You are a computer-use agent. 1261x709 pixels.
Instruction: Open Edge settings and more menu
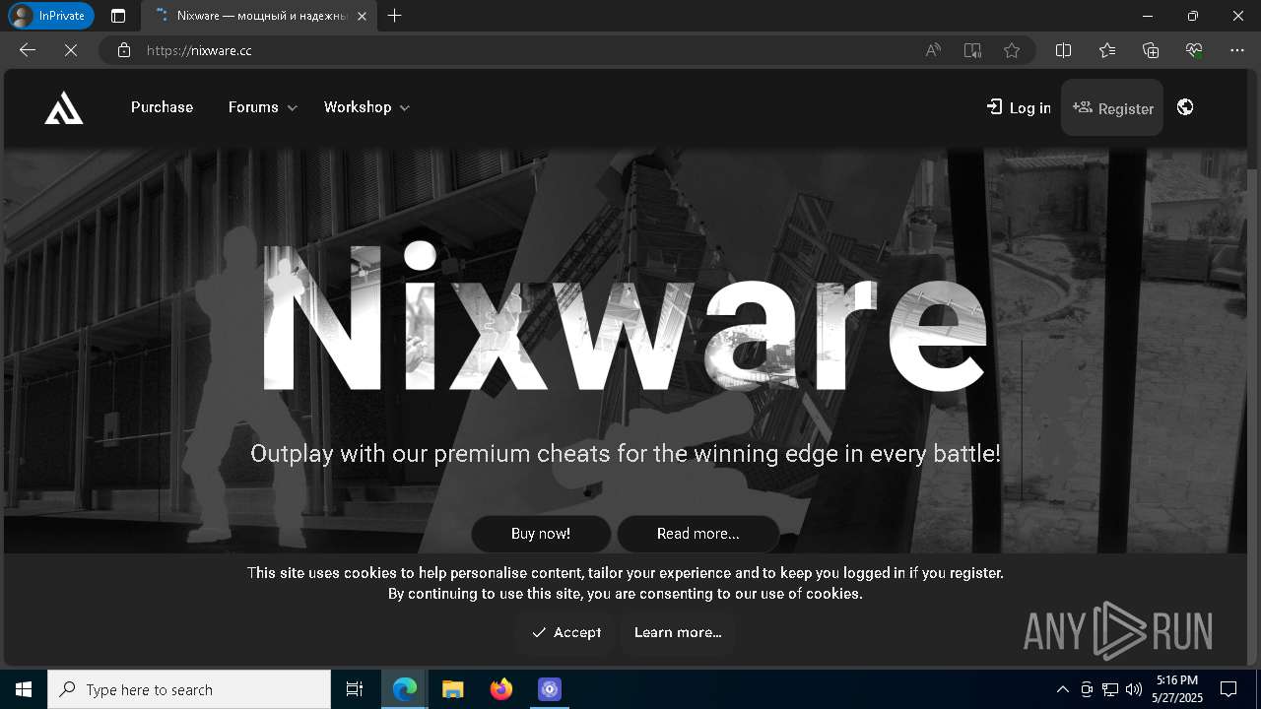1237,50
